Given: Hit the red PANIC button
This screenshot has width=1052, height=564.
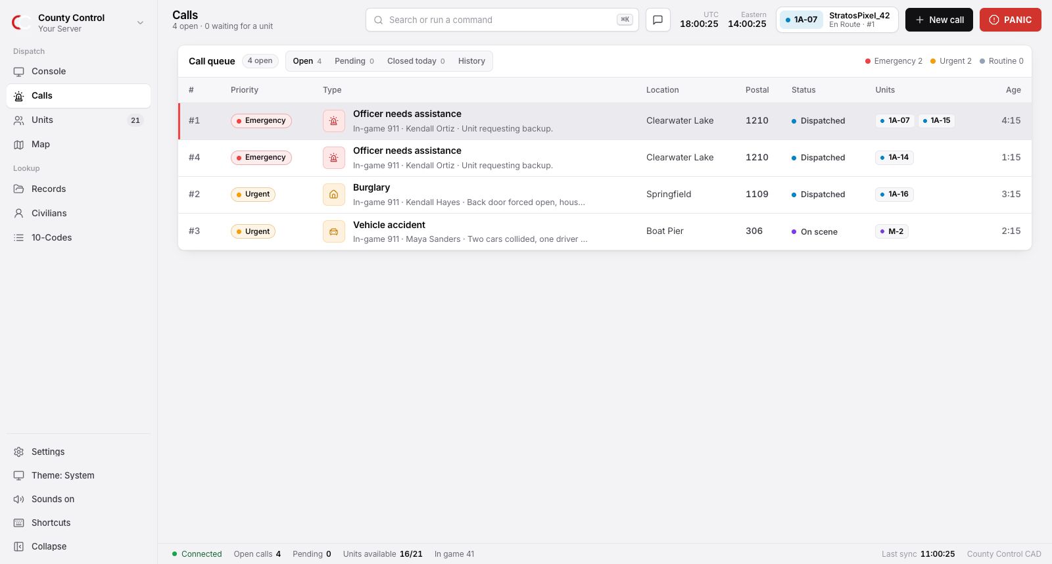Looking at the screenshot, I should (1011, 20).
